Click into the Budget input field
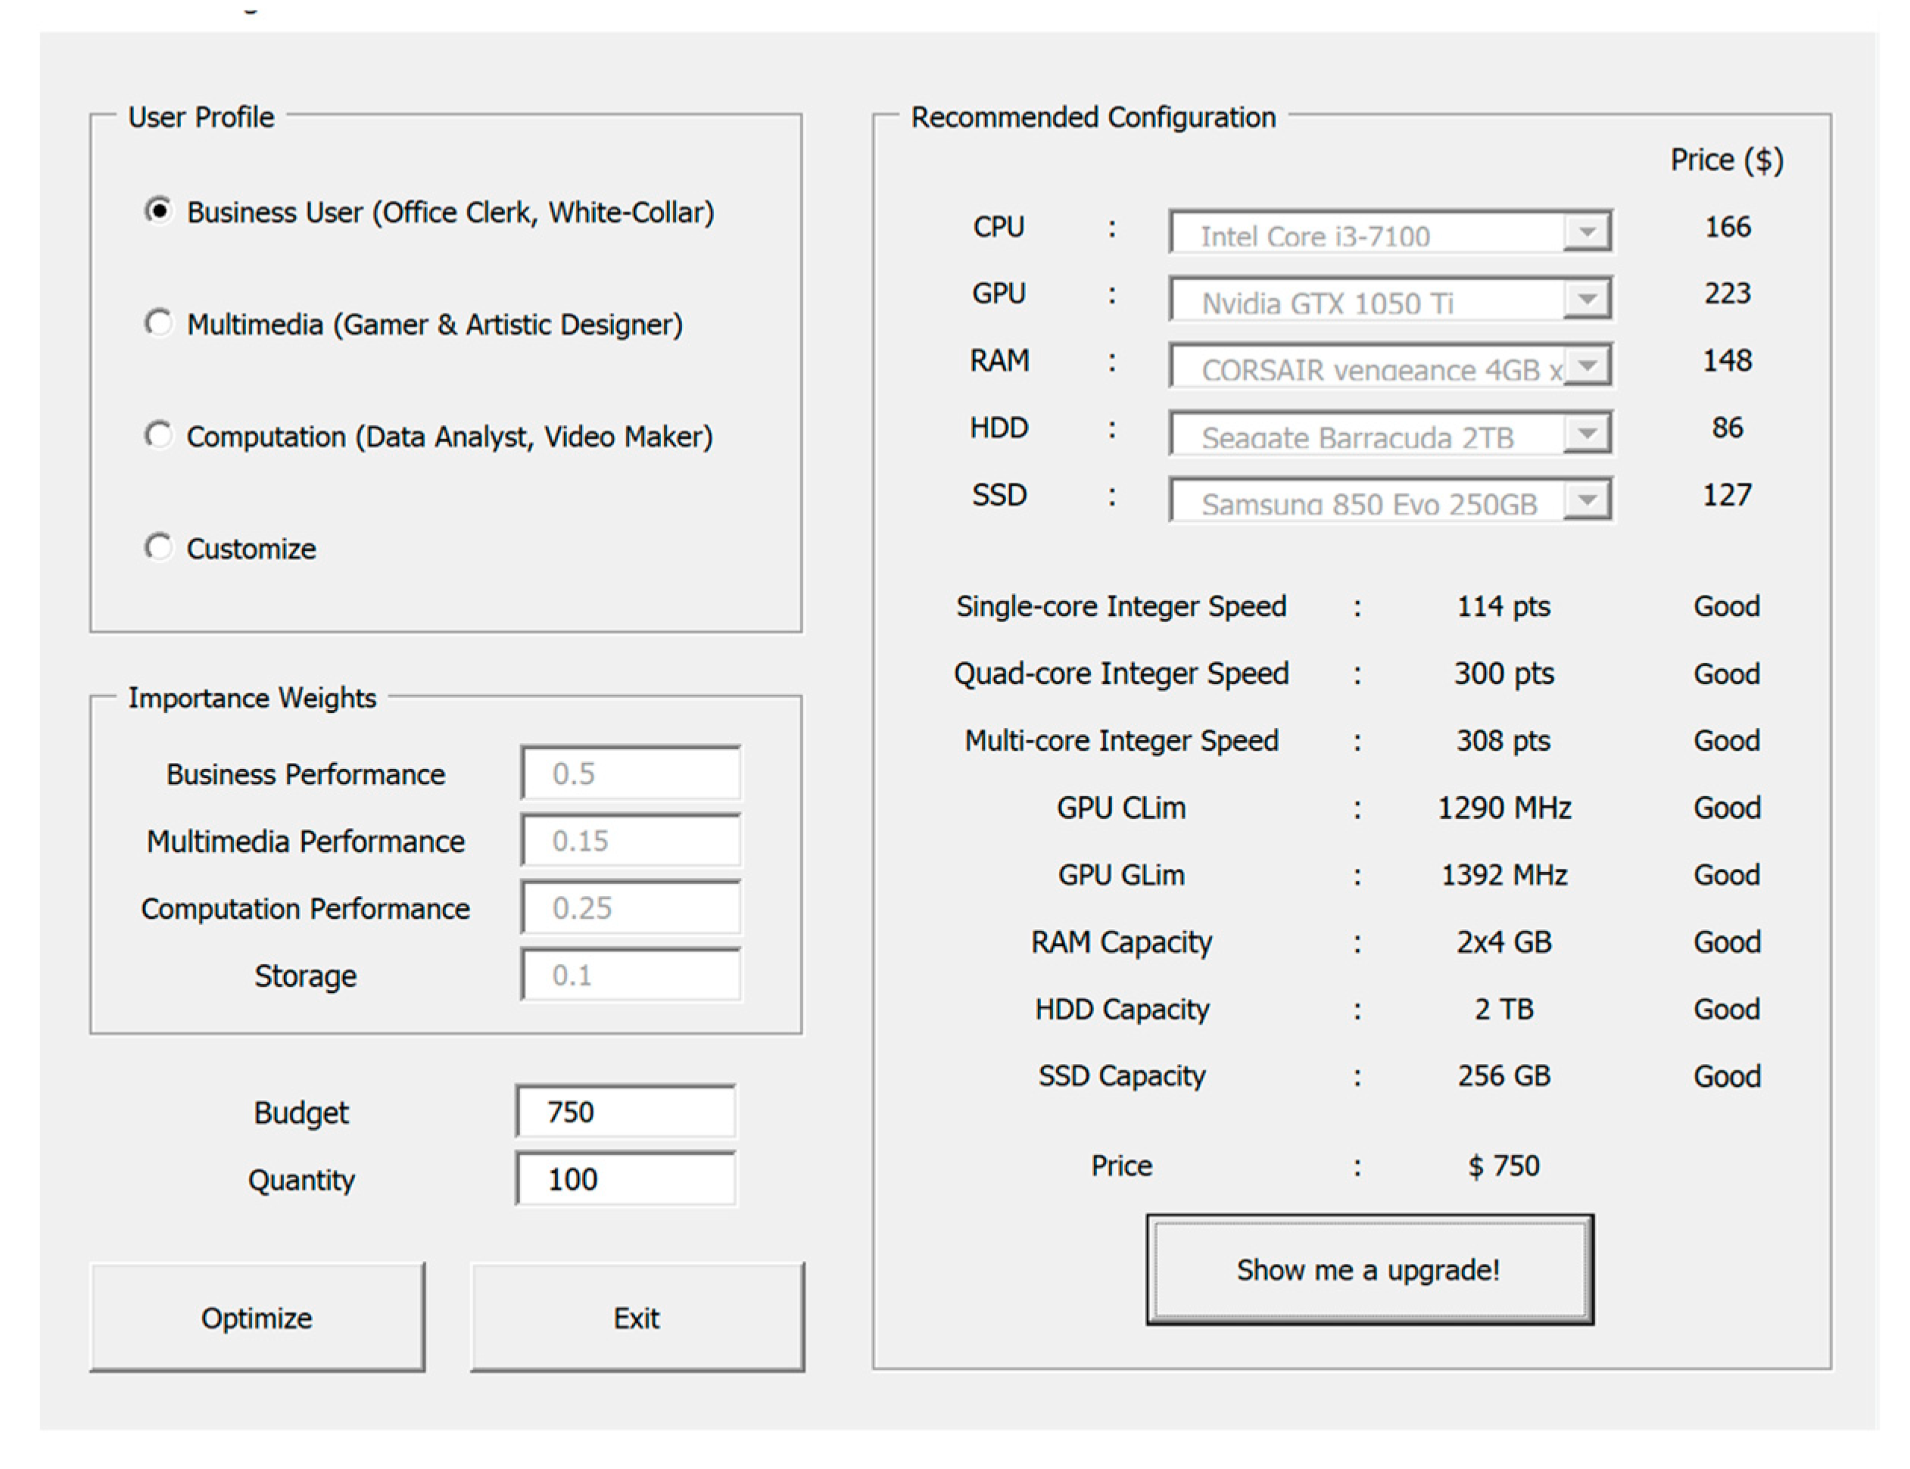This screenshot has width=1910, height=1469. point(625,1111)
